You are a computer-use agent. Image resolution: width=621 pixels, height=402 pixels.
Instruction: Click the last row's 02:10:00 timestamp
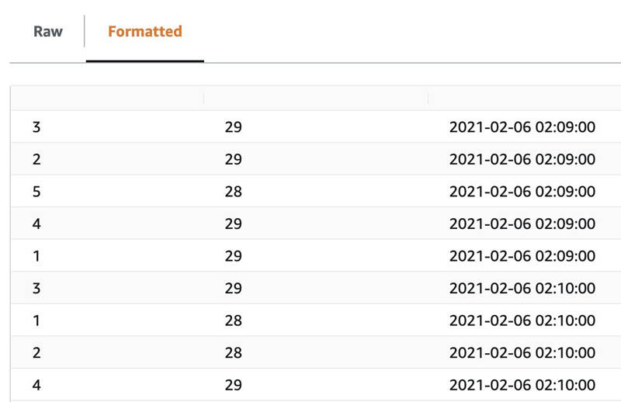click(522, 385)
